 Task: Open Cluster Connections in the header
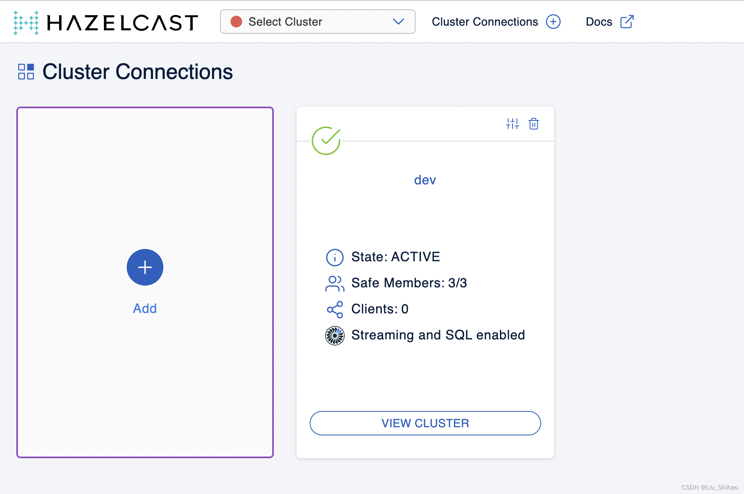[x=485, y=22]
